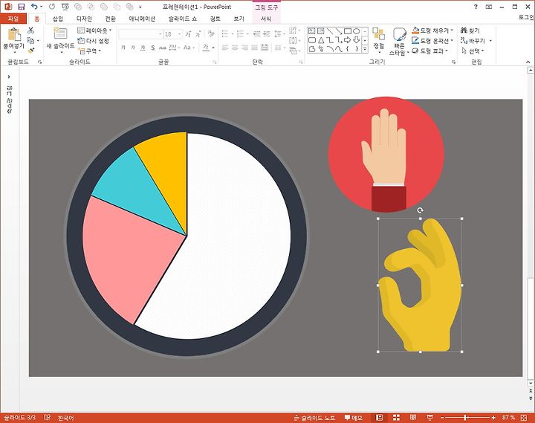Click the Copy icon in clipboard group
The height and width of the screenshot is (423, 535).
[x=30, y=41]
